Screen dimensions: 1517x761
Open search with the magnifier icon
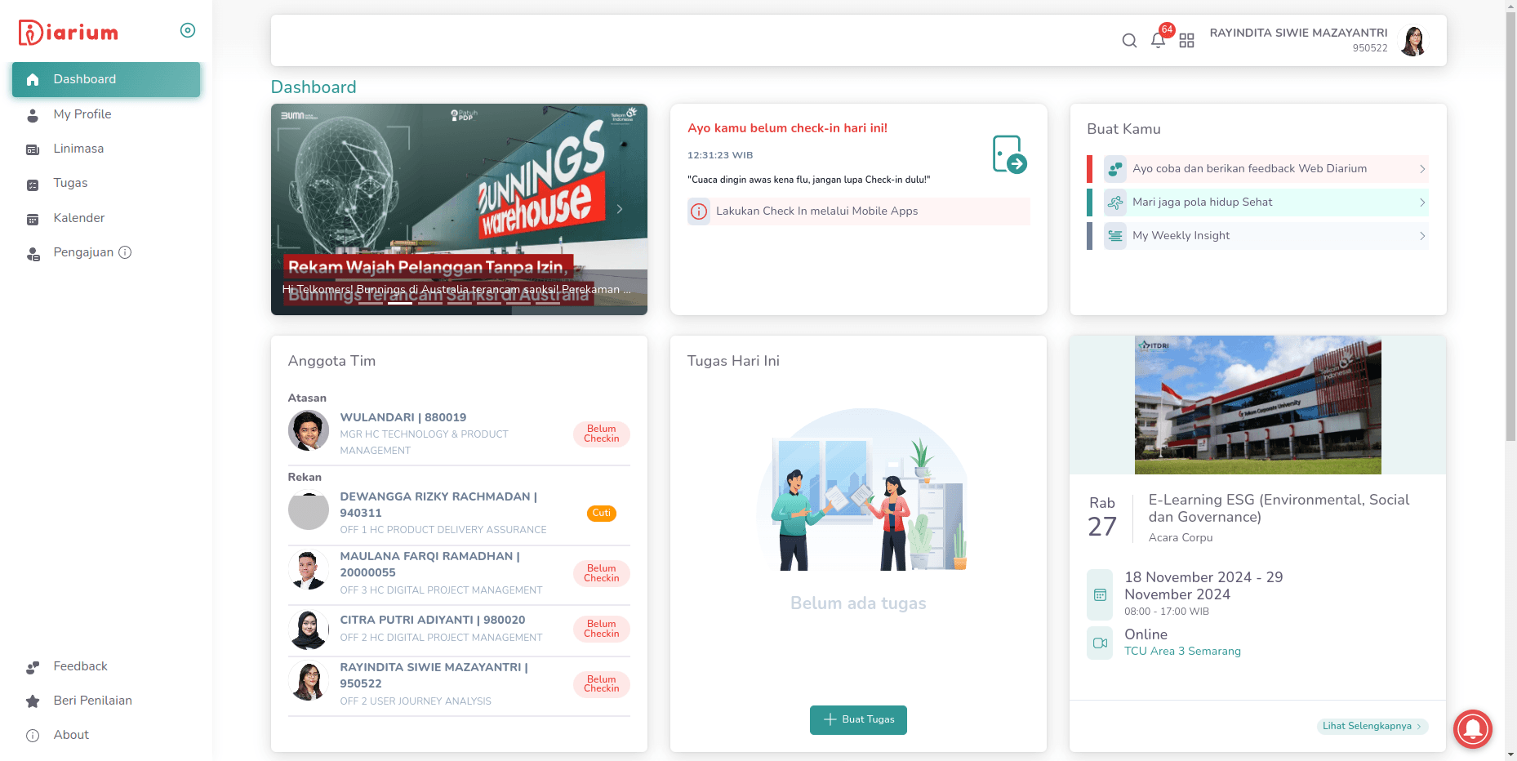[x=1129, y=41]
